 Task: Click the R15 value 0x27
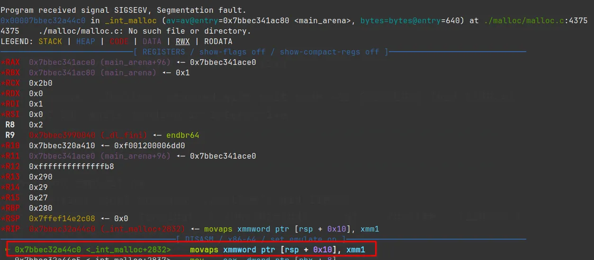[38, 197]
